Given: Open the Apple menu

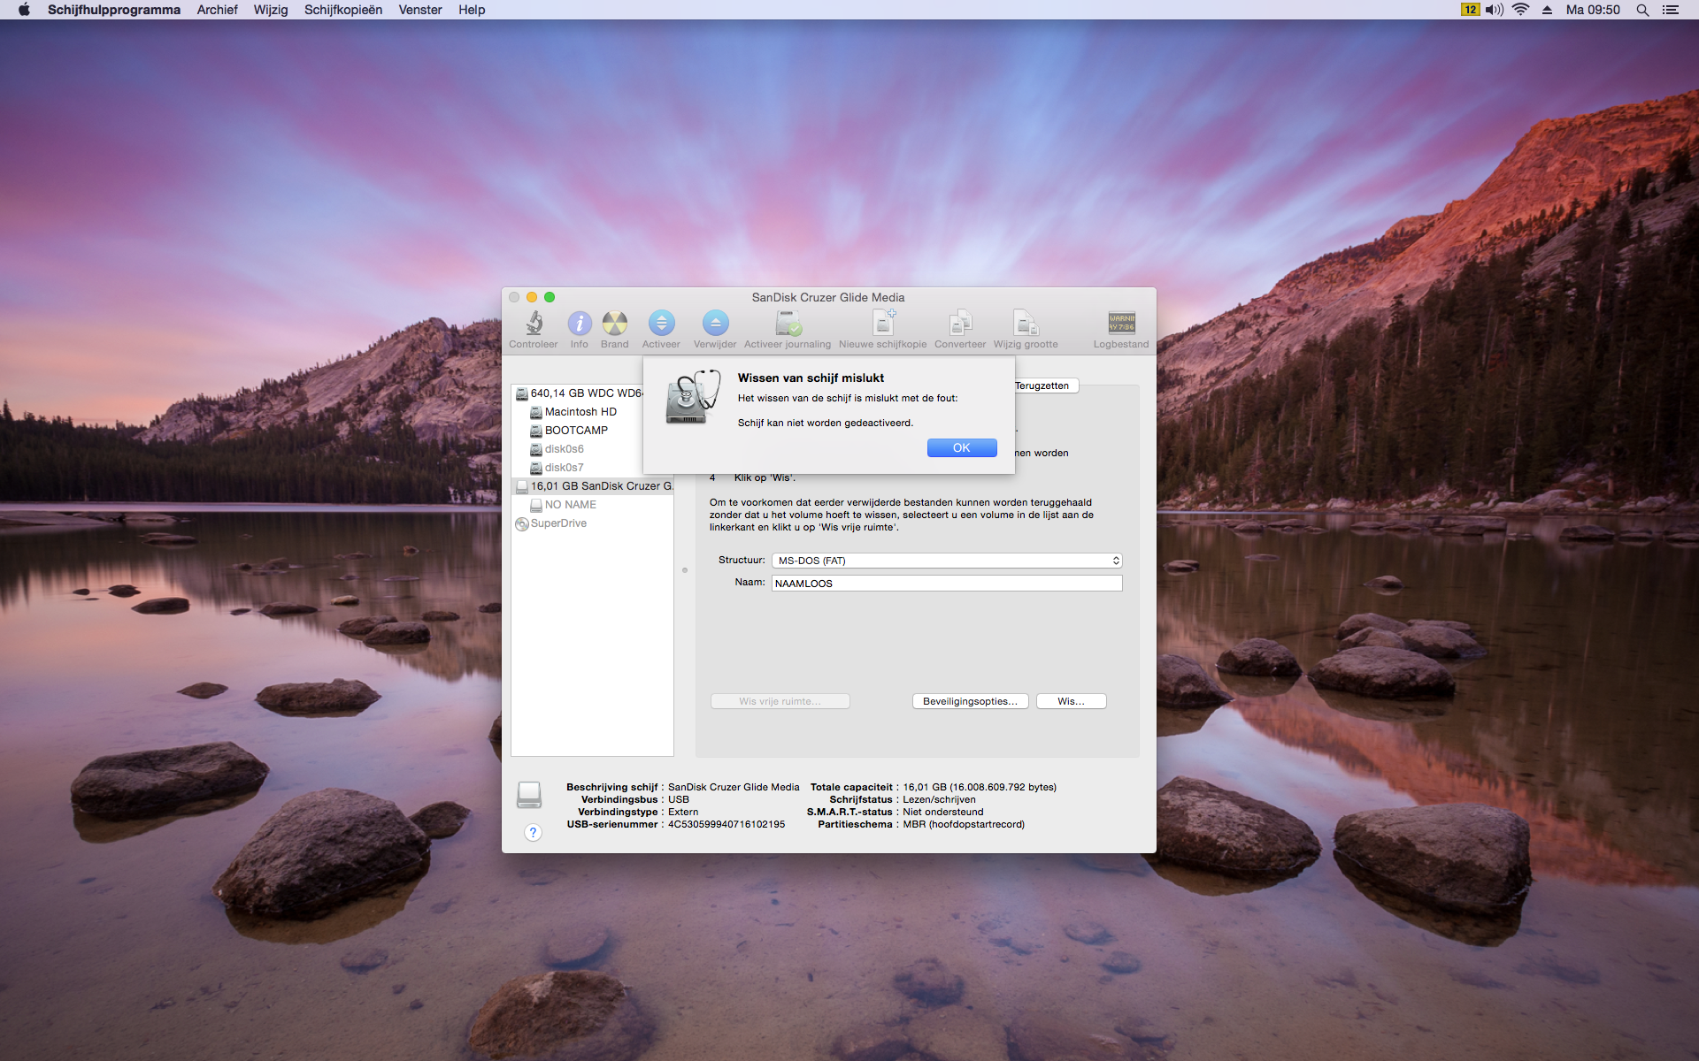Looking at the screenshot, I should pyautogui.click(x=24, y=10).
